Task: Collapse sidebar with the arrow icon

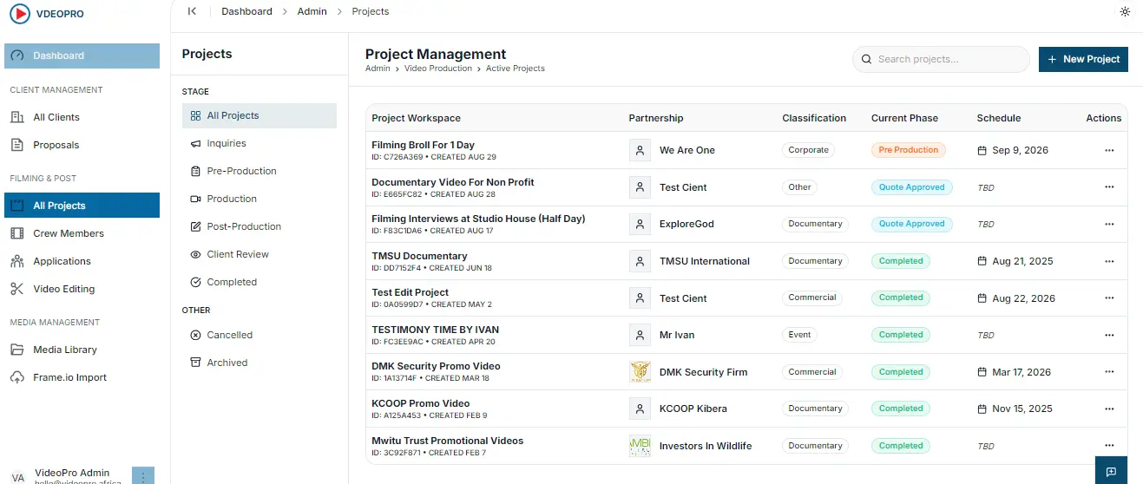Action: click(x=192, y=11)
